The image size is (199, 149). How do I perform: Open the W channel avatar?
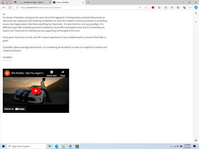click(x=7, y=73)
